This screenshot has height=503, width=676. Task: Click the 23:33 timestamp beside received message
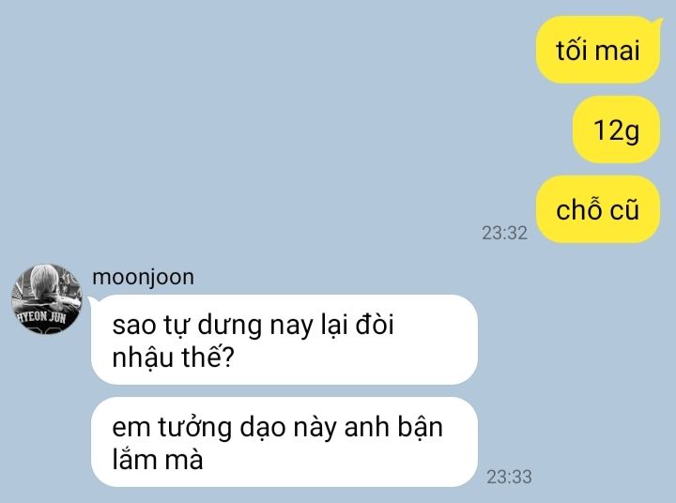pyautogui.click(x=509, y=477)
